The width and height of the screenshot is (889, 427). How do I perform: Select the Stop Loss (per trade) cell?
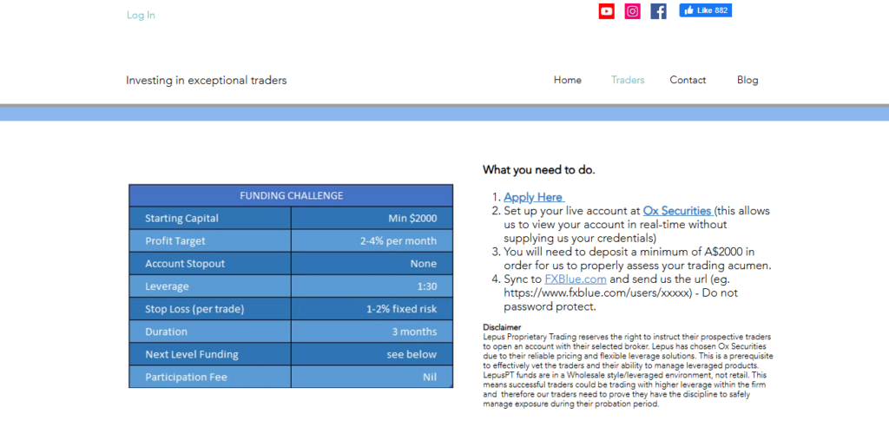point(210,309)
